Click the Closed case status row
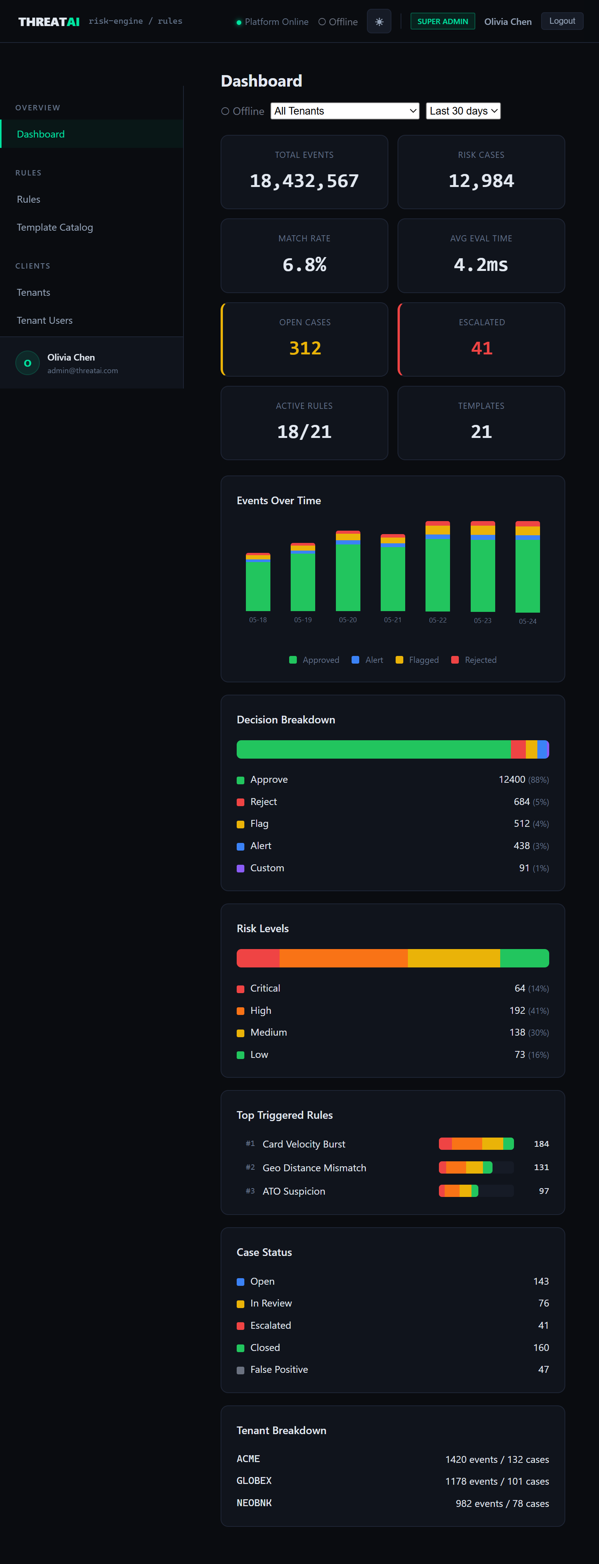 pos(393,1347)
